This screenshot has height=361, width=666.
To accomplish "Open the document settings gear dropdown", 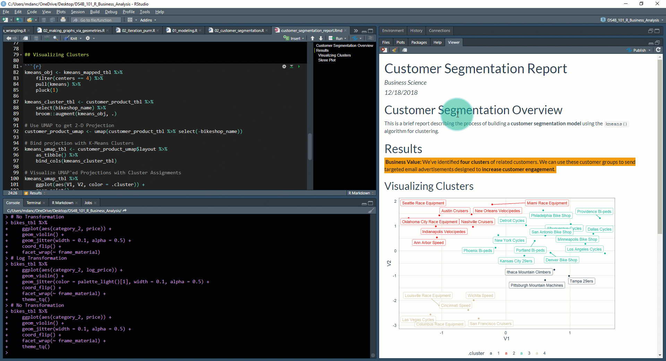I will point(89,38).
